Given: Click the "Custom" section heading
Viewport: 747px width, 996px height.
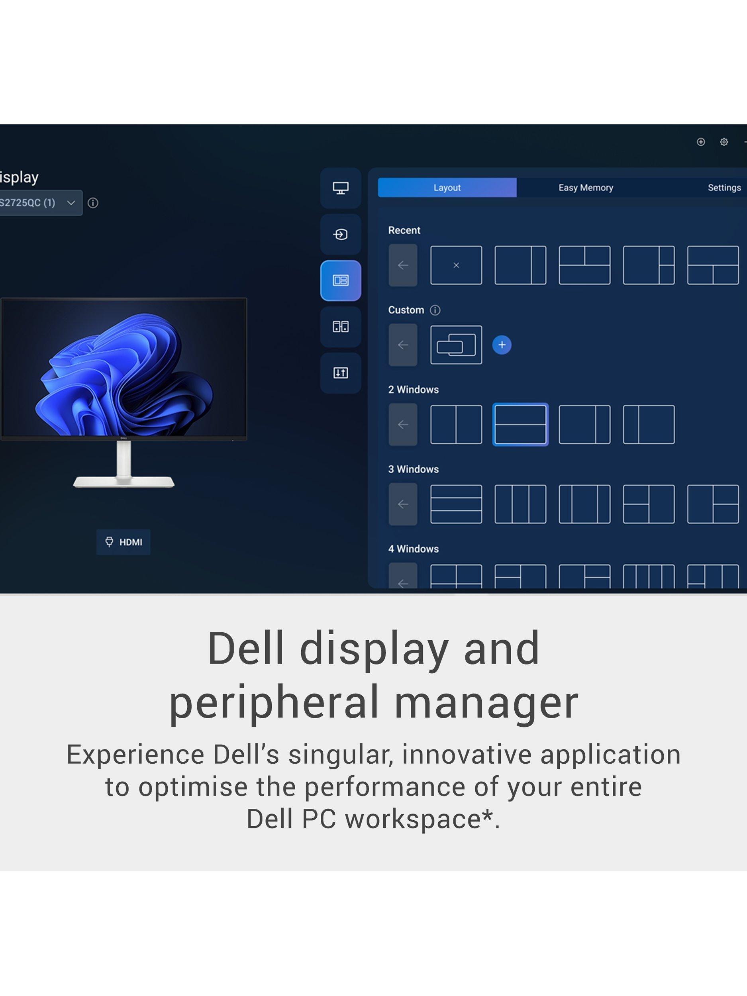Looking at the screenshot, I should [406, 310].
